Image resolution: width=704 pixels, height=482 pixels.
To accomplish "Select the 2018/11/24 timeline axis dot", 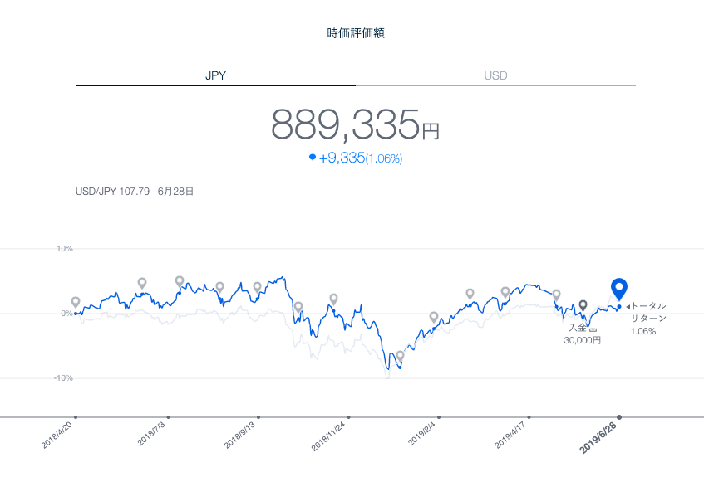I will click(348, 417).
